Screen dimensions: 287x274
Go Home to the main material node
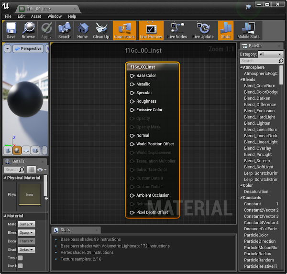(82, 30)
